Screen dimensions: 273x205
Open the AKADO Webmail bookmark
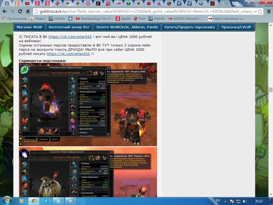(186, 18)
